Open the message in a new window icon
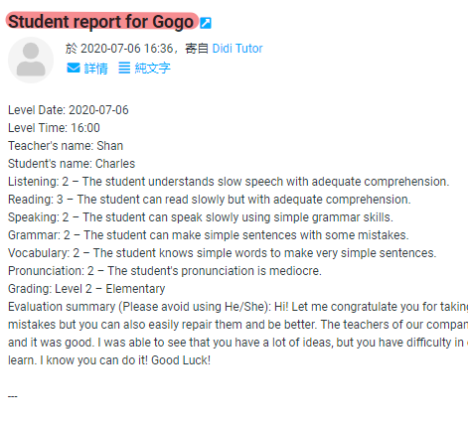The image size is (468, 422). click(206, 23)
